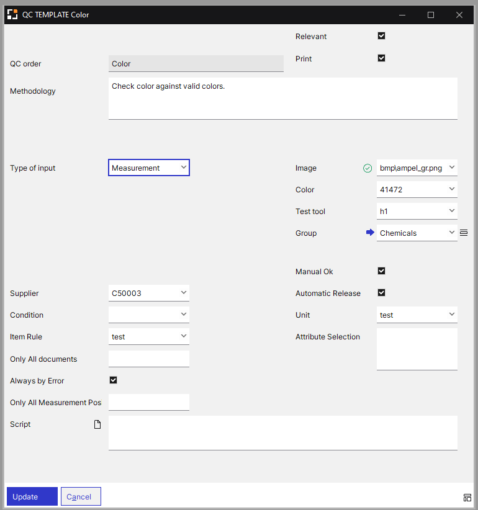The height and width of the screenshot is (510, 478).
Task: Click the Only All documents input field
Action: [148, 359]
